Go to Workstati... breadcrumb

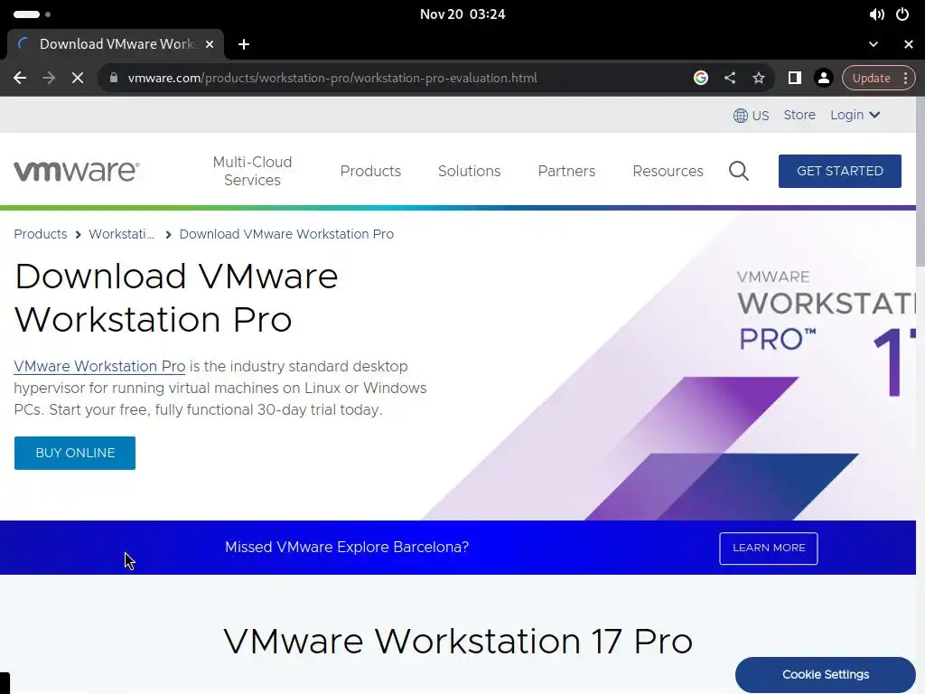pos(122,234)
